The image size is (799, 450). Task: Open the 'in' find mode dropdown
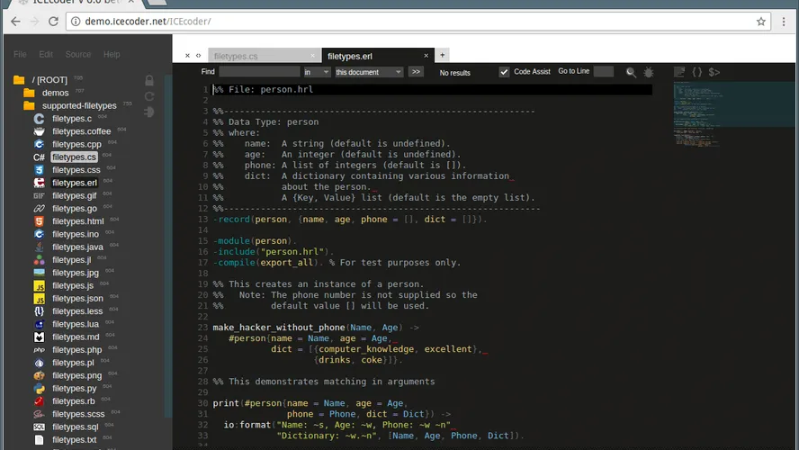pos(317,72)
